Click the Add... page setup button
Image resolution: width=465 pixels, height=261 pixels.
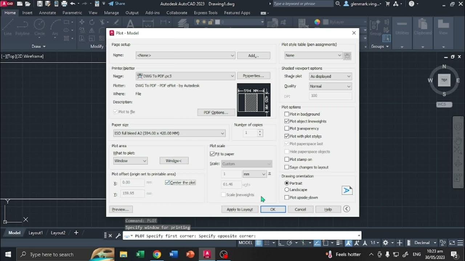pos(254,55)
